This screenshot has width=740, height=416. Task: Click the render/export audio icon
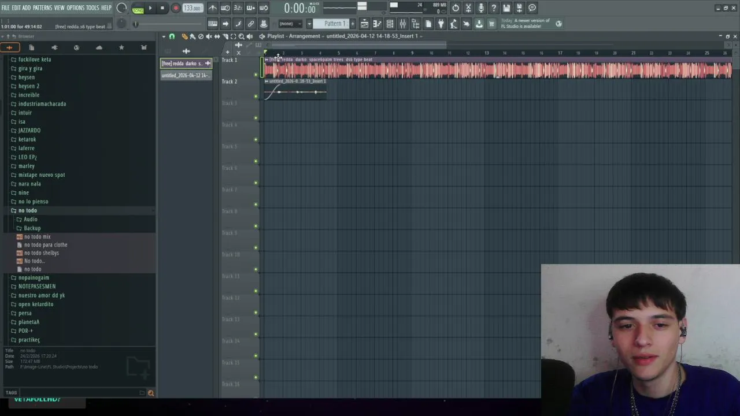pyautogui.click(x=519, y=8)
